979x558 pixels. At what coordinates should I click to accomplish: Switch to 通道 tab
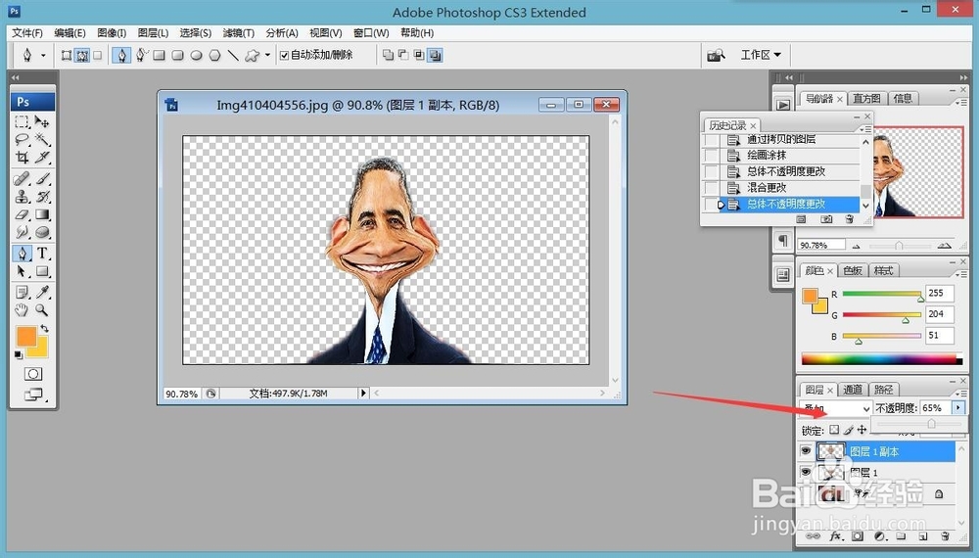coord(853,390)
